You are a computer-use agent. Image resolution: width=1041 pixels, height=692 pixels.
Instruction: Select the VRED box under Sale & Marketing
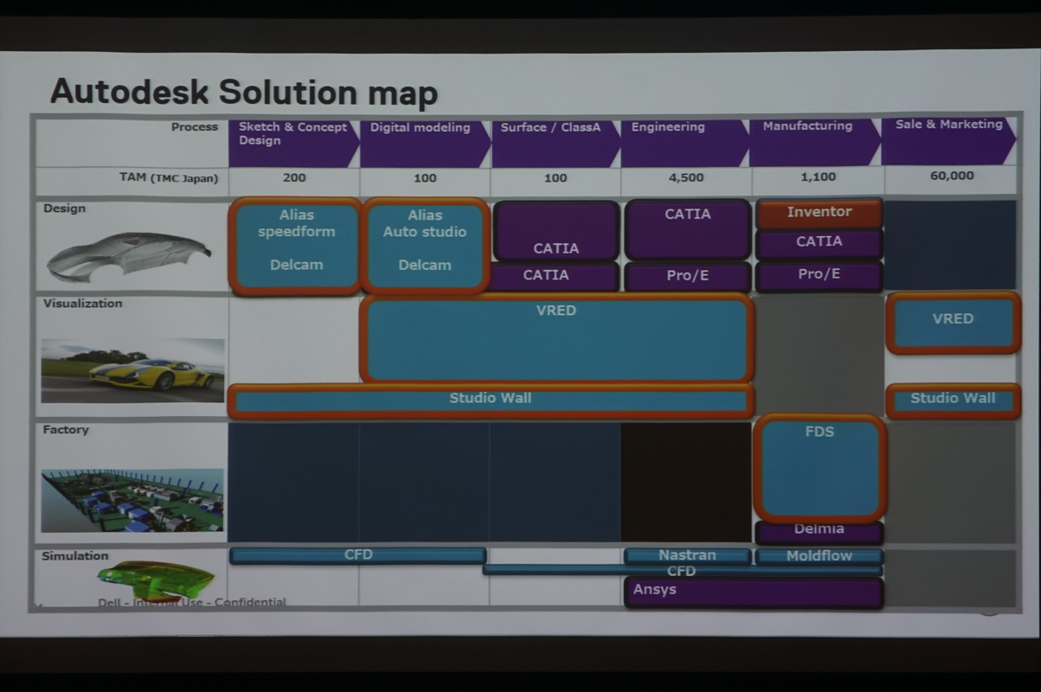(953, 323)
